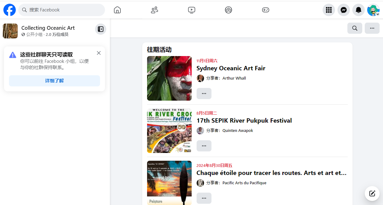Open more options for SEPIK River Pukpuk Festival
Image resolution: width=383 pixels, height=205 pixels.
[204, 146]
